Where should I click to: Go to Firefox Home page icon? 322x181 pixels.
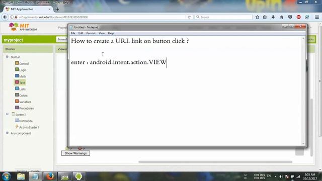click(x=282, y=17)
